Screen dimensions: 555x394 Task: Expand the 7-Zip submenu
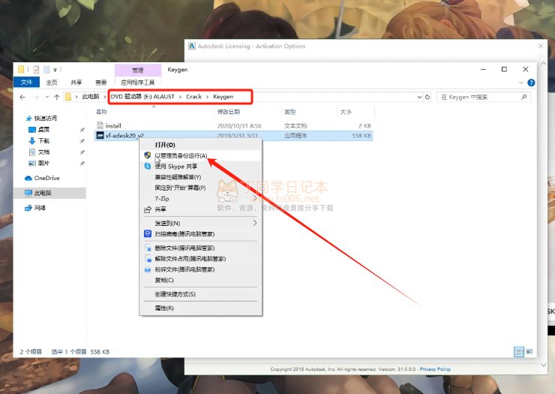point(200,198)
